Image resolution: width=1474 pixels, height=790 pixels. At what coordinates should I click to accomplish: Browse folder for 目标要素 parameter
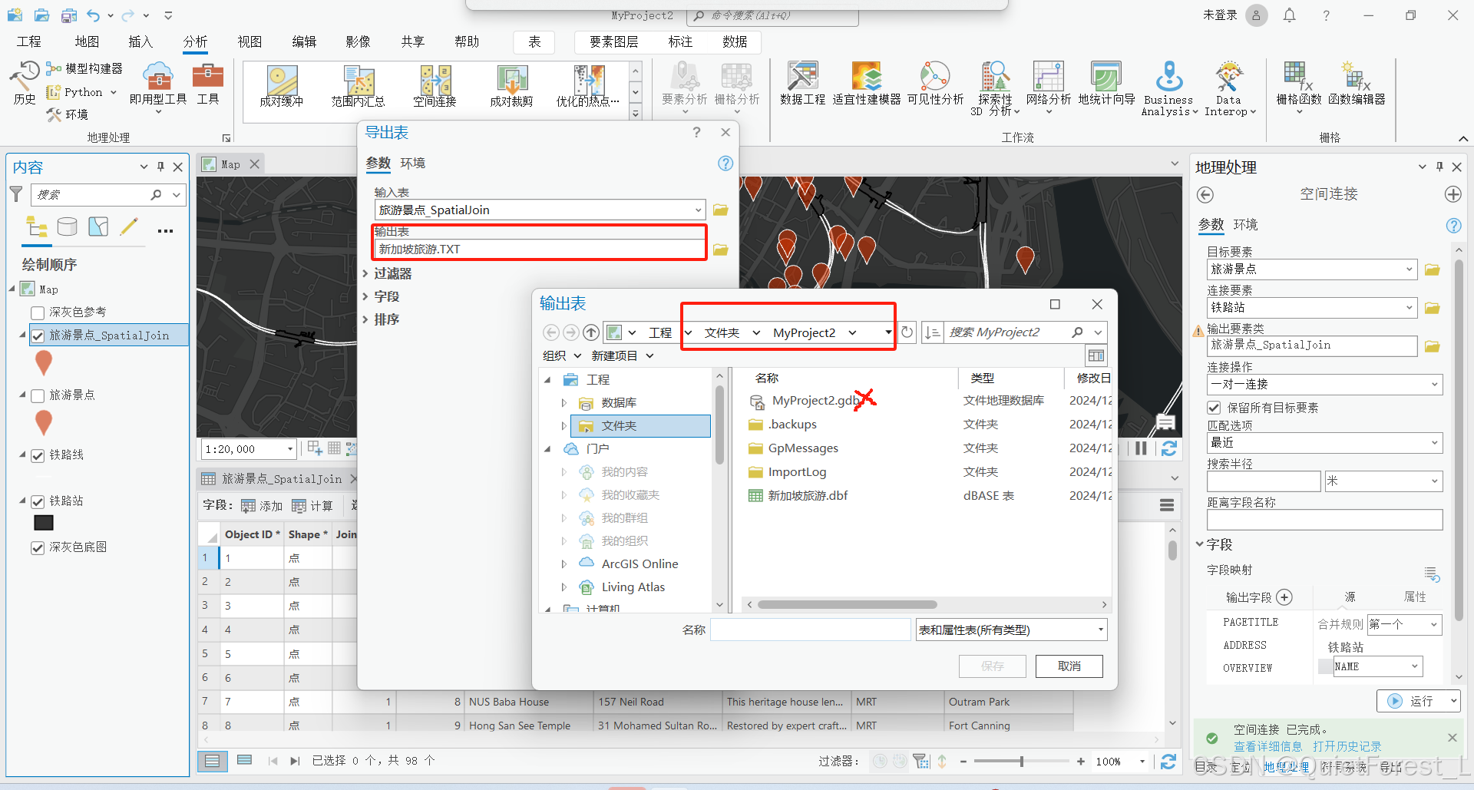coord(1432,269)
